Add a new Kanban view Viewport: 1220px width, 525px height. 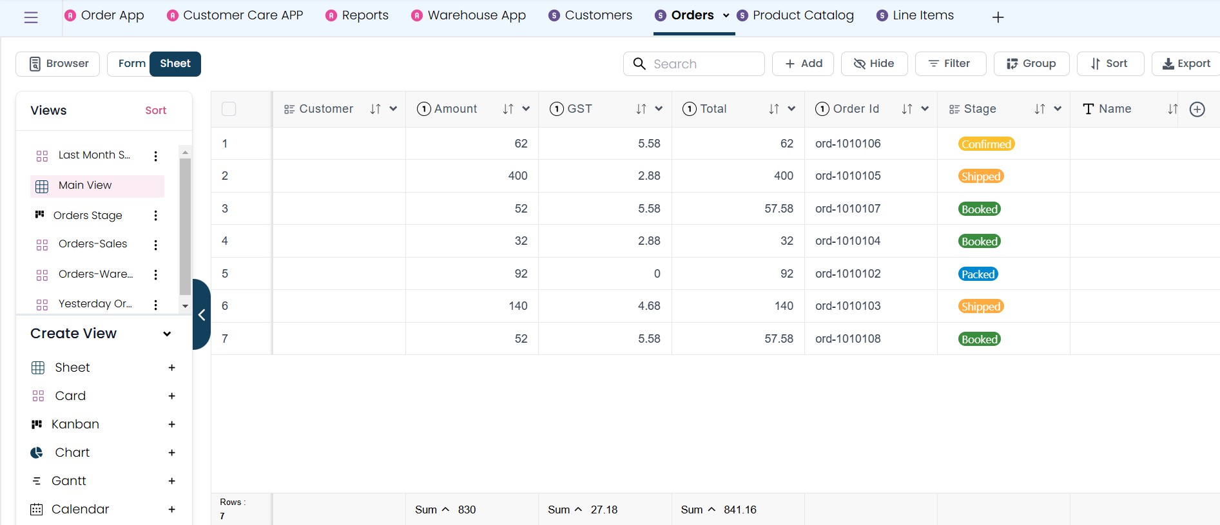[171, 425]
